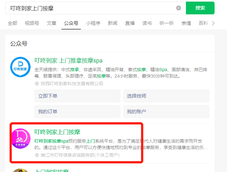227x172 pixels.
Task: Click the 立即下单 menu button
Action: click(77, 96)
